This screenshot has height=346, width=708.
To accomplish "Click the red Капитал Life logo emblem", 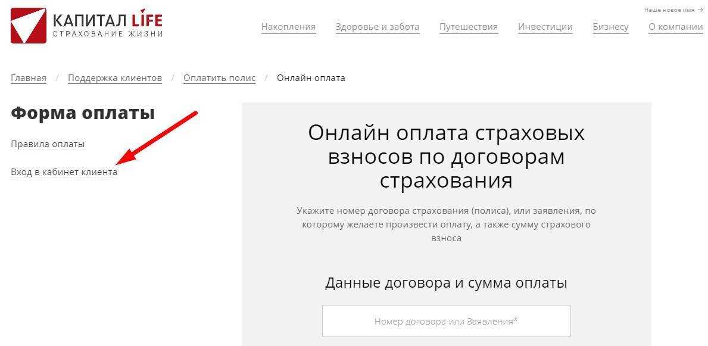I will 28,26.
